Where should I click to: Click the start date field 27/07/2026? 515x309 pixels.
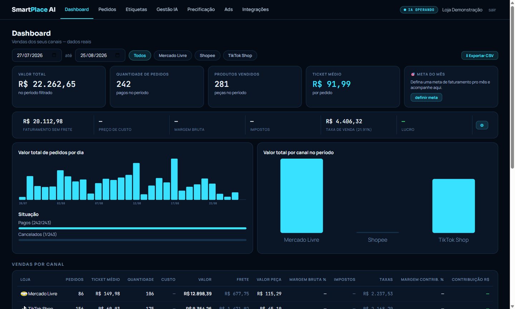pyautogui.click(x=37, y=55)
